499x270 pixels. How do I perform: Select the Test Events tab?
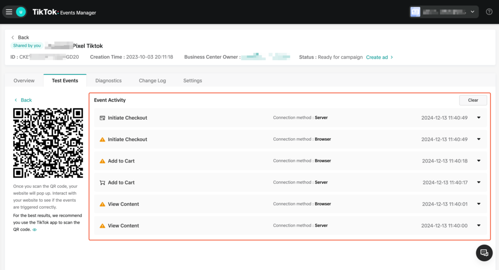click(x=65, y=80)
